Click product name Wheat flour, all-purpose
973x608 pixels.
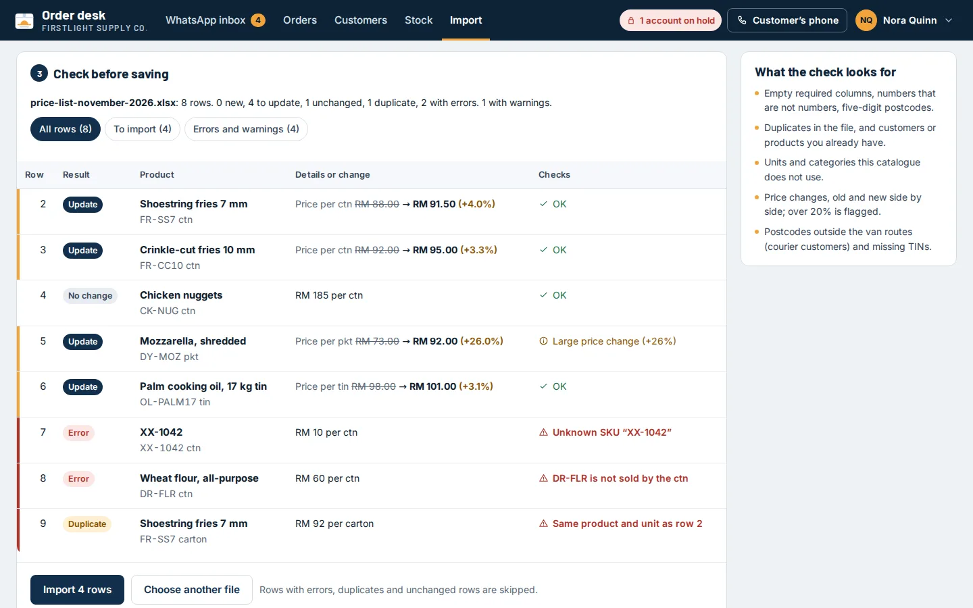tap(199, 478)
